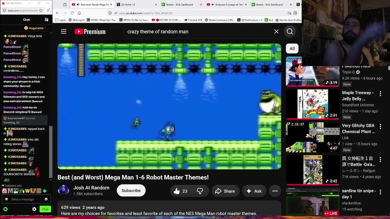
Task: Open the Kick bookmark
Action: point(269,20)
